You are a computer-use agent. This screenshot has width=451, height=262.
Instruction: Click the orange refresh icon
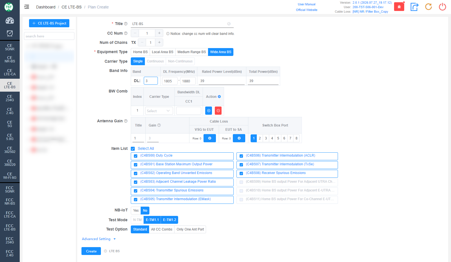click(x=428, y=7)
